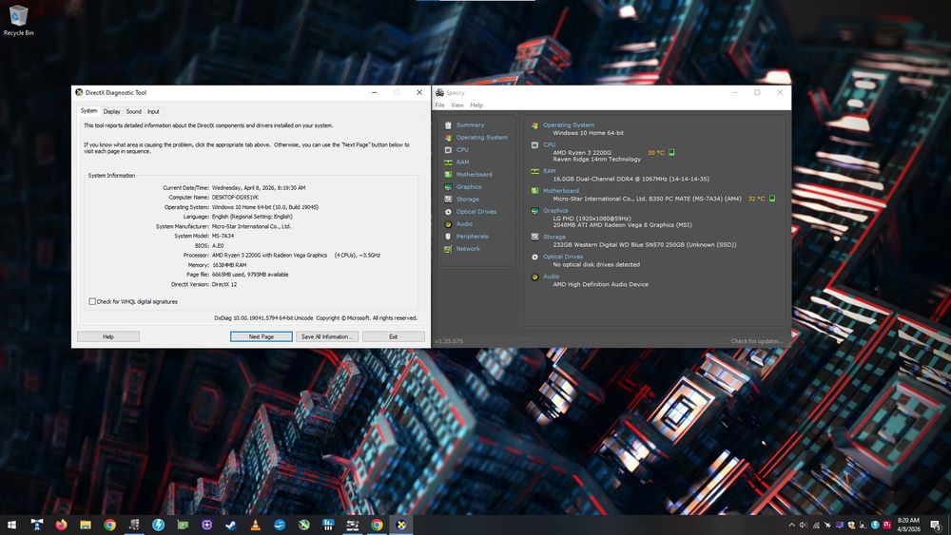
Task: Click 'No optical disk drives detected' text
Action: click(596, 265)
